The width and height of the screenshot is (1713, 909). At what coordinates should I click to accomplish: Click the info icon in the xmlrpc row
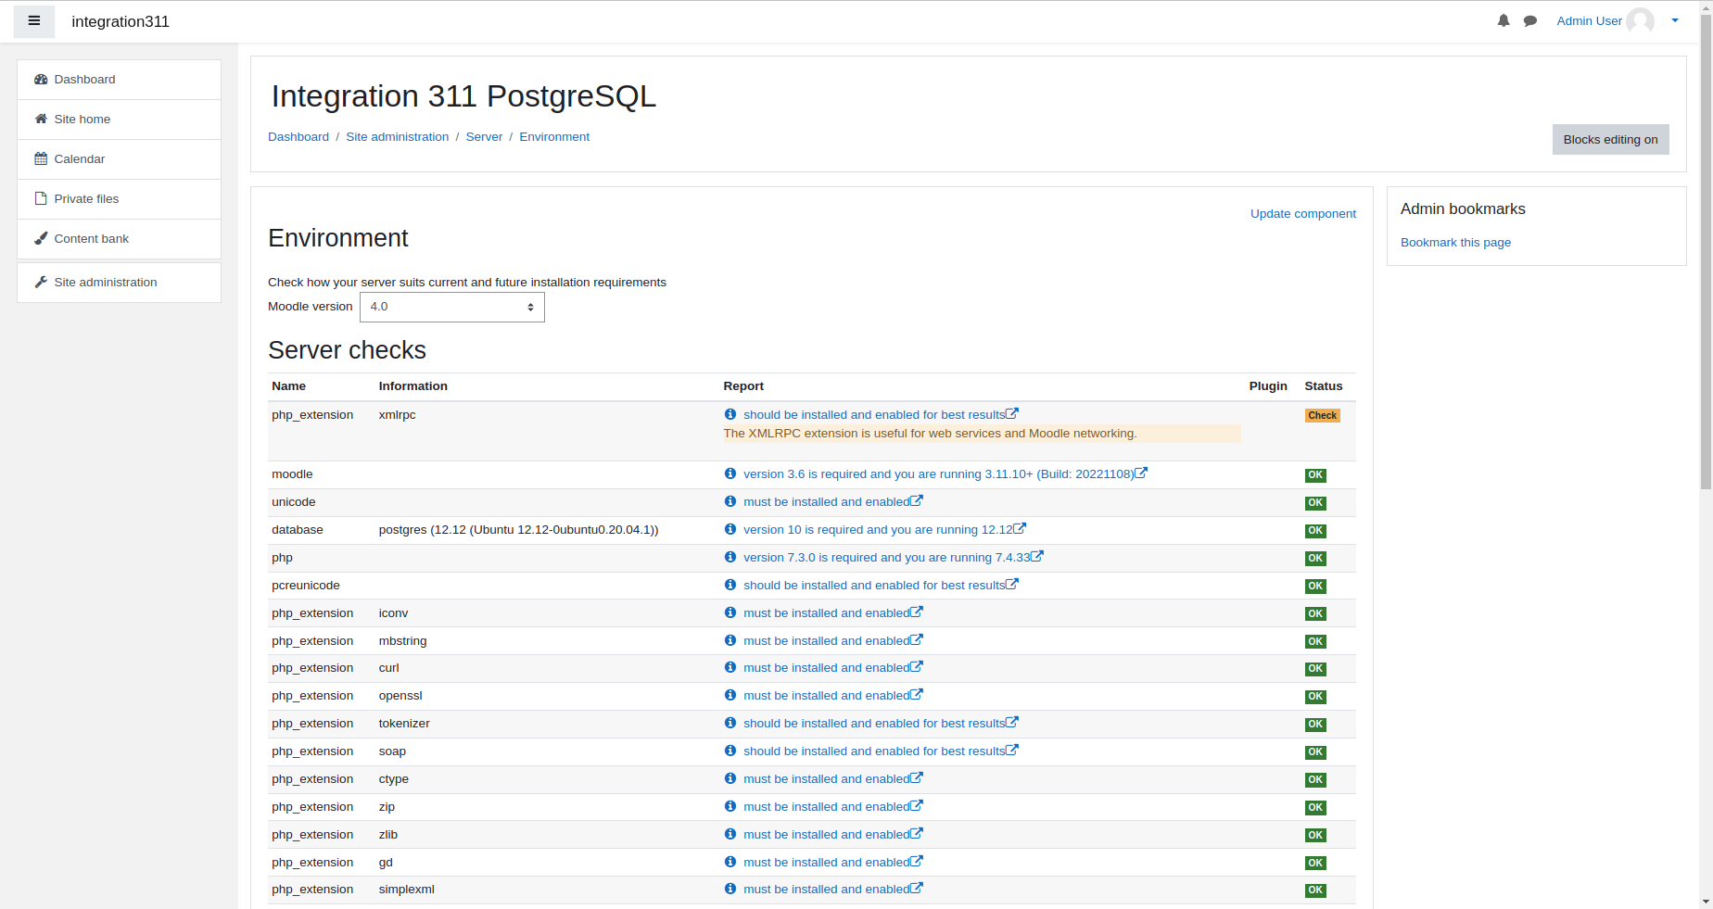pyautogui.click(x=730, y=414)
